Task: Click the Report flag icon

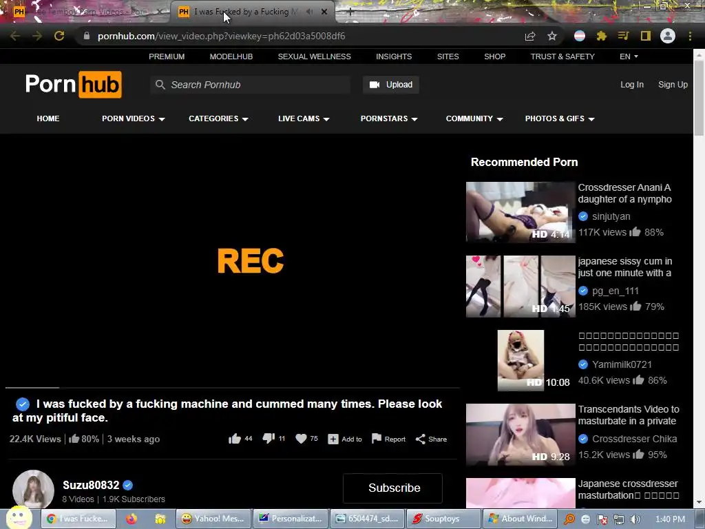Action: click(x=377, y=439)
